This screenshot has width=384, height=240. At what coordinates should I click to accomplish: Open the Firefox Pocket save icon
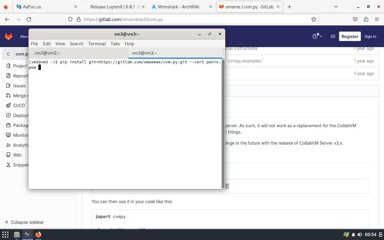[355, 19]
